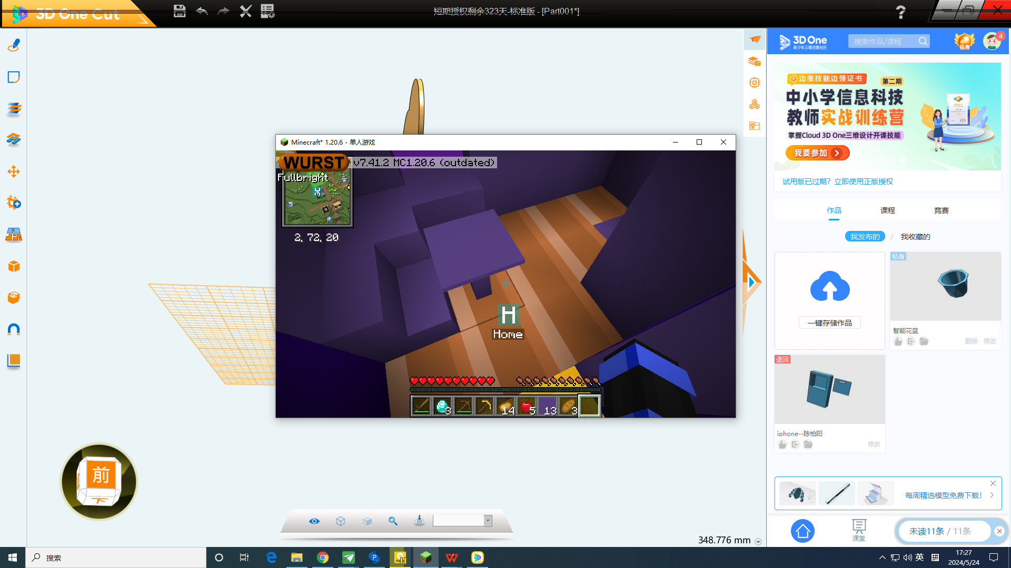Click the magnet snap tool icon
Viewport: 1011px width, 568px height.
coord(14,329)
